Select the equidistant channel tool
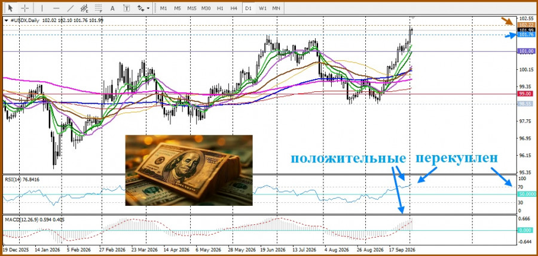 click(84, 8)
